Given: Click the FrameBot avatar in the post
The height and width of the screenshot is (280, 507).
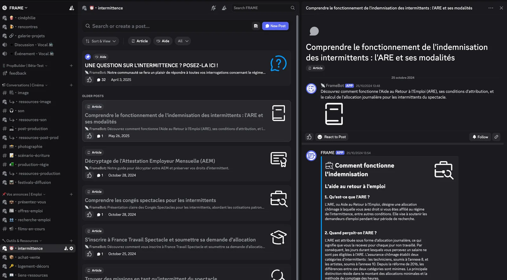Looking at the screenshot, I should pyautogui.click(x=311, y=88).
